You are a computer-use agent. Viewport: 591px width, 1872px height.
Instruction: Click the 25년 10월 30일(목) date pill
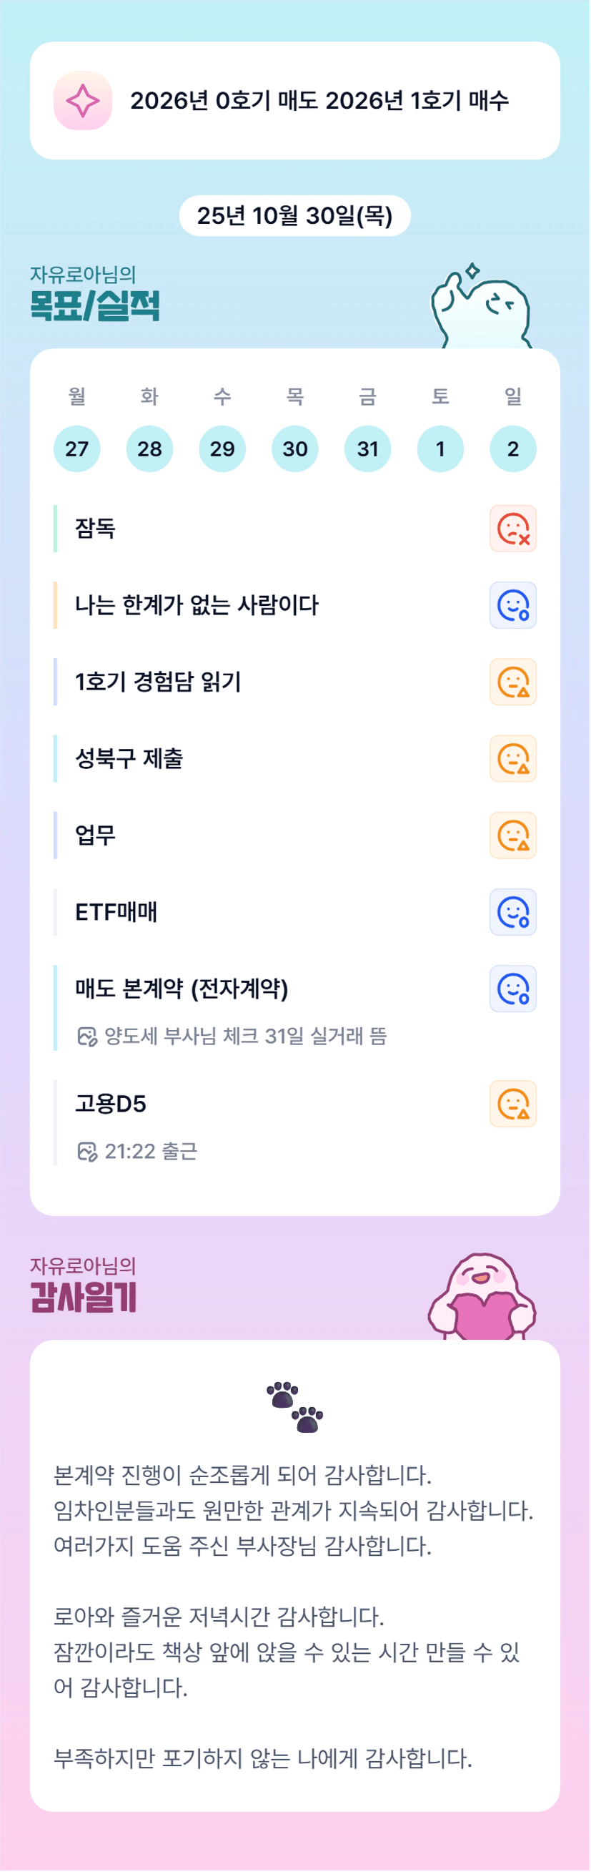coord(294,216)
